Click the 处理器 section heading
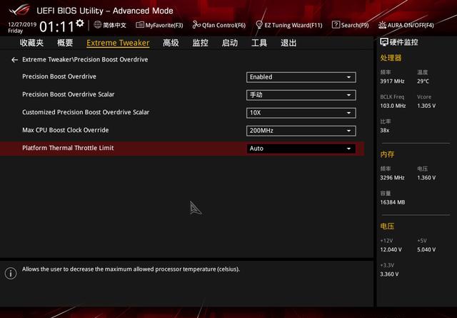457x318 pixels. click(x=391, y=58)
